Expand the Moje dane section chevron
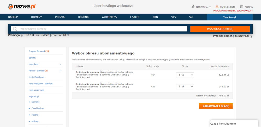261x127 pixels. pos(61,64)
